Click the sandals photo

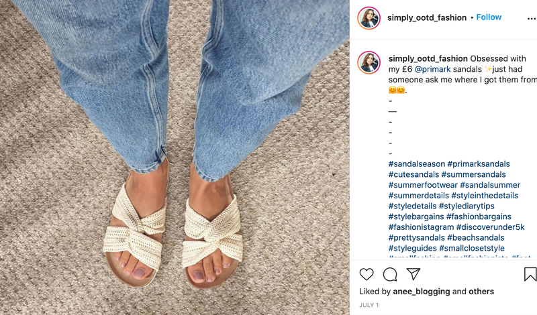pos(175,157)
